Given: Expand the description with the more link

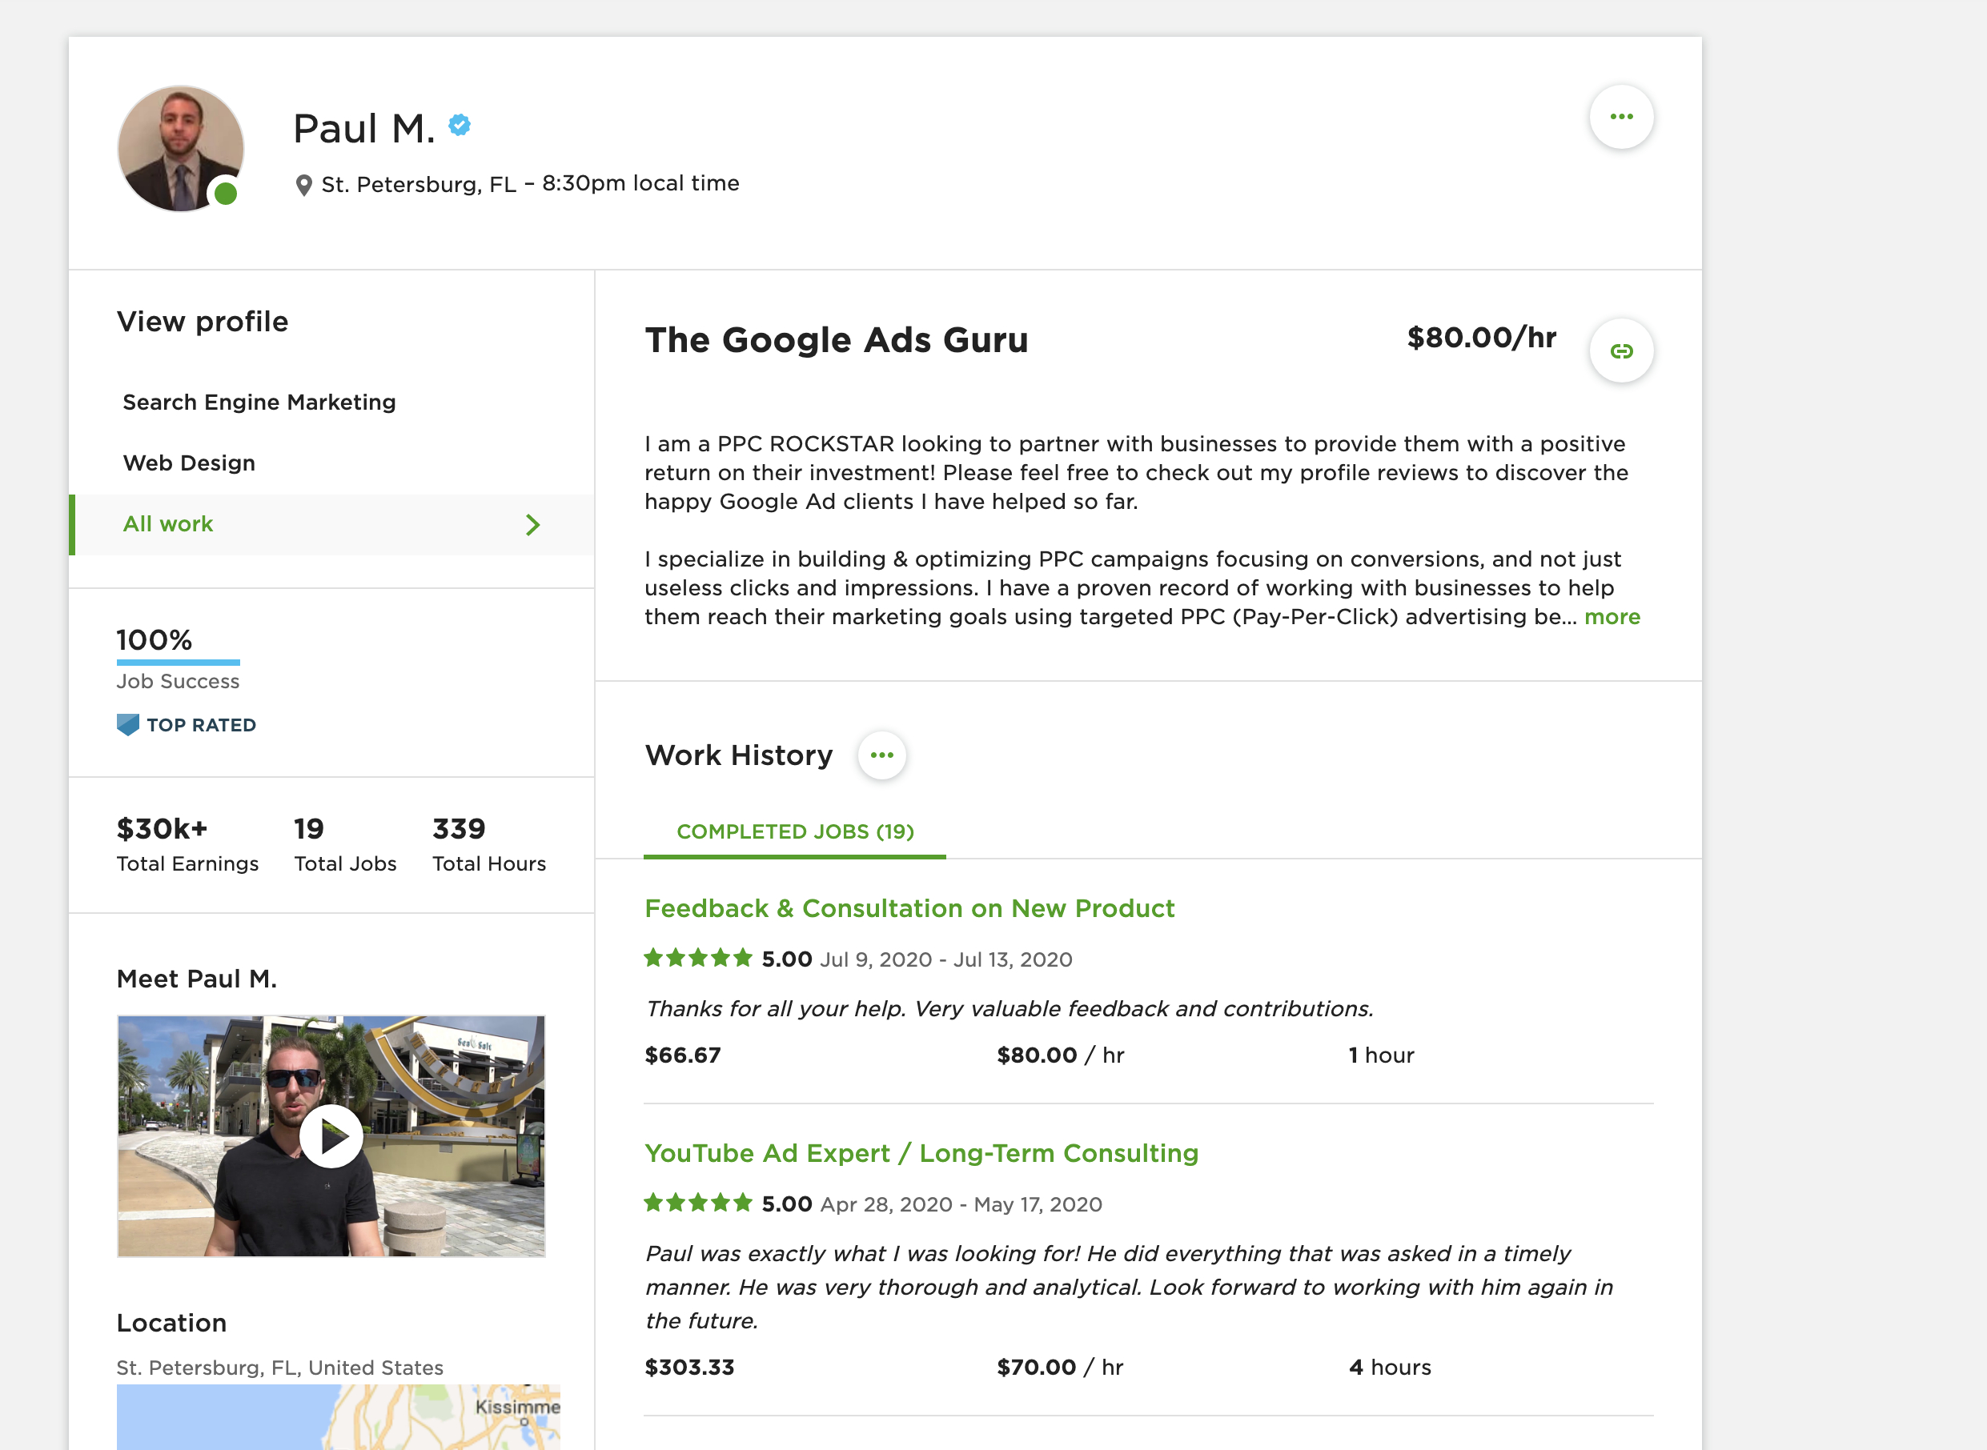Looking at the screenshot, I should [x=1612, y=617].
